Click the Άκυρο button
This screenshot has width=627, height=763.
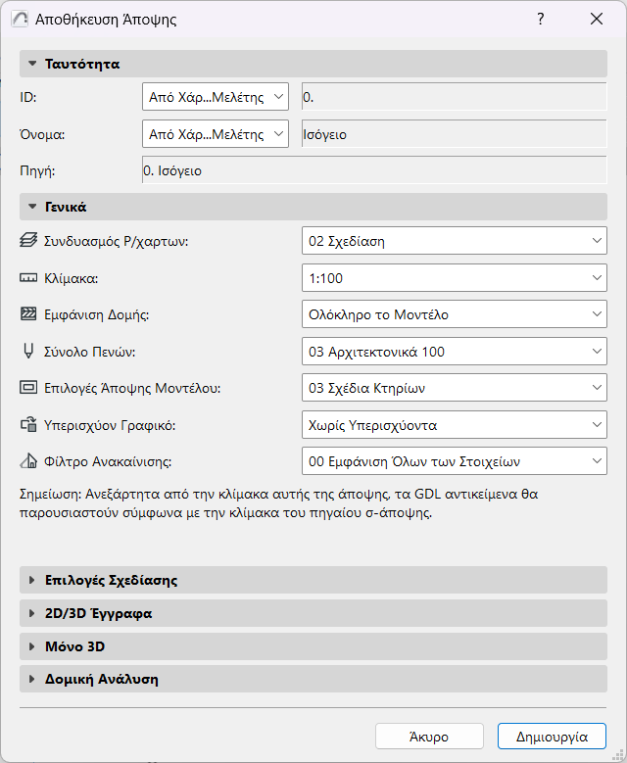click(429, 736)
